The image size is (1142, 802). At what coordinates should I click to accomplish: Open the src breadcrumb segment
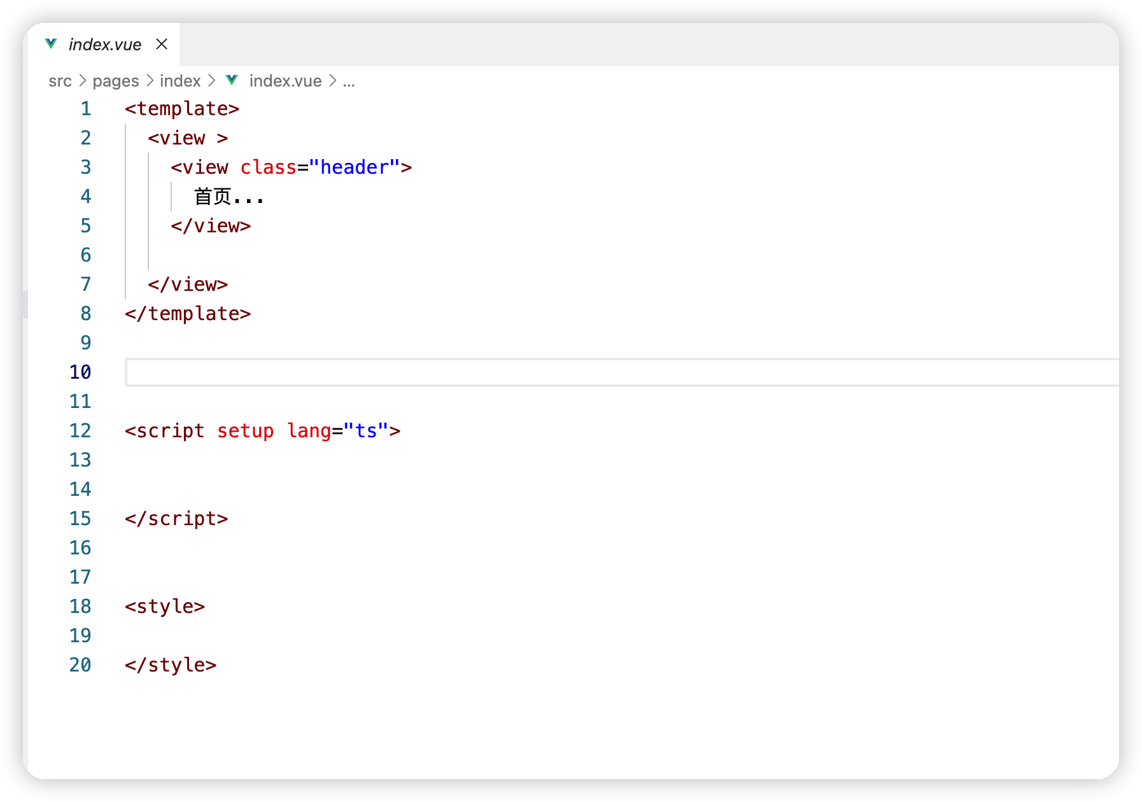tap(60, 81)
